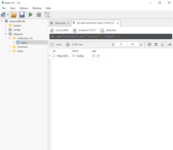Image resolution: width=173 pixels, height=150 pixels.
Task: Click the dbsparta database icon in header
Action: click(x=102, y=31)
